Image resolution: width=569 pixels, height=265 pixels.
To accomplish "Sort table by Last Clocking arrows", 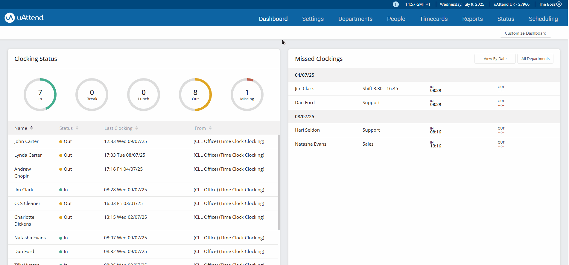I will [137, 128].
